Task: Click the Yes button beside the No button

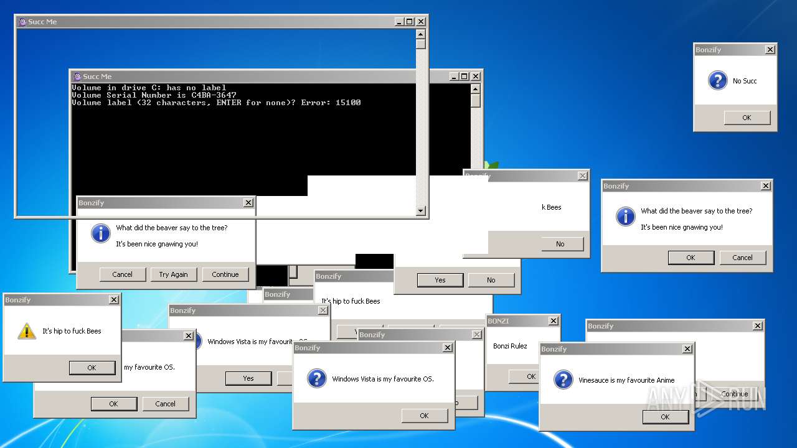Action: pyautogui.click(x=440, y=280)
